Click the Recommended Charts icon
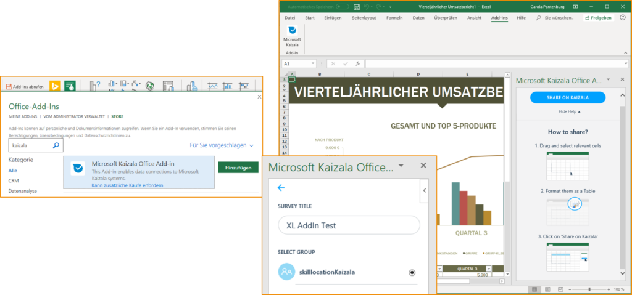The width and height of the screenshot is (632, 295). pyautogui.click(x=95, y=86)
